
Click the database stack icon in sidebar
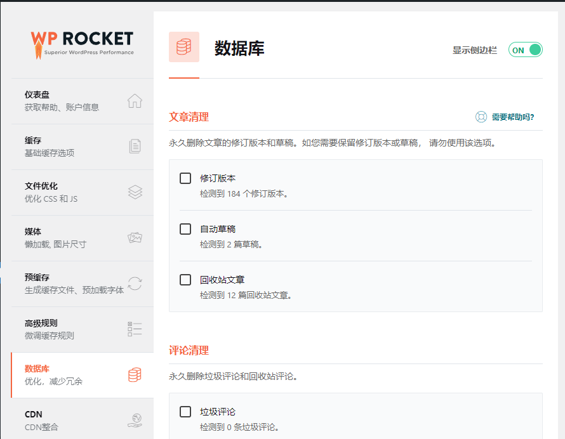click(135, 375)
